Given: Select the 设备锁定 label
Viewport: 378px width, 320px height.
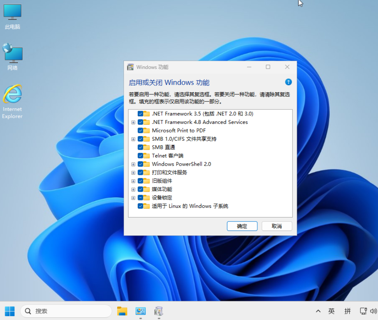Looking at the screenshot, I should (162, 198).
